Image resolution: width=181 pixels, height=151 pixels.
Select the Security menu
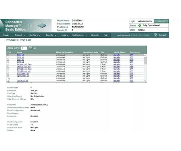point(49,35)
